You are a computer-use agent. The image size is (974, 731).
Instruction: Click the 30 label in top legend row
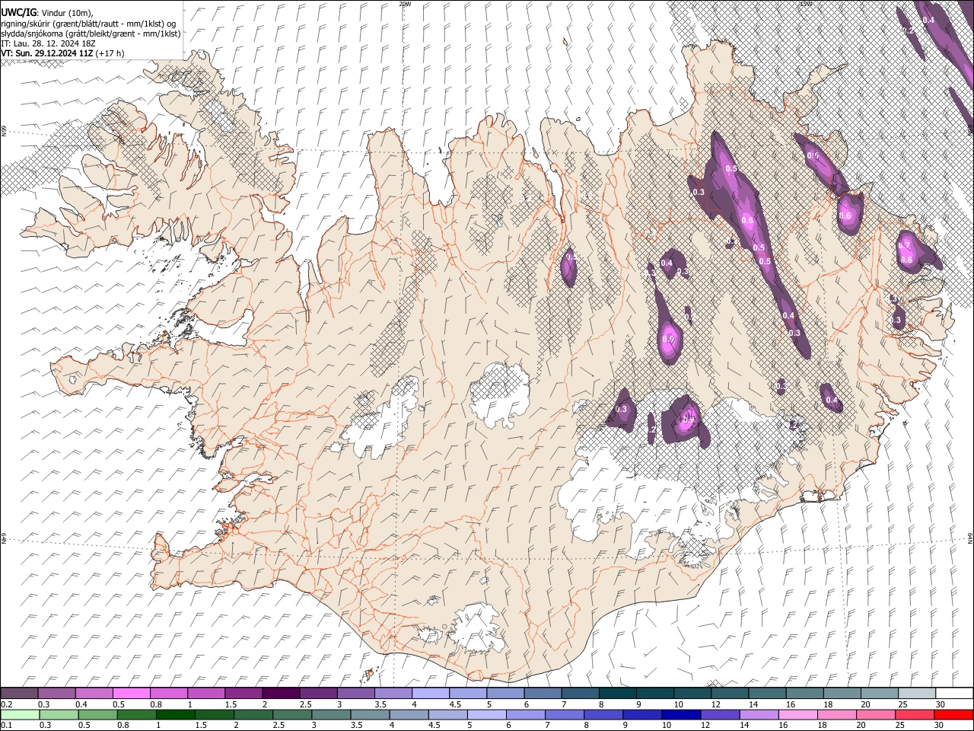[939, 704]
